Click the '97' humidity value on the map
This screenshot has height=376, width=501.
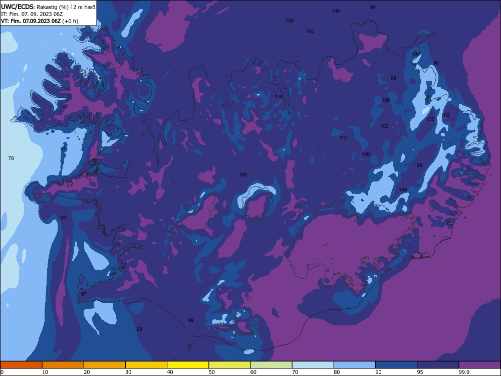click(x=84, y=294)
